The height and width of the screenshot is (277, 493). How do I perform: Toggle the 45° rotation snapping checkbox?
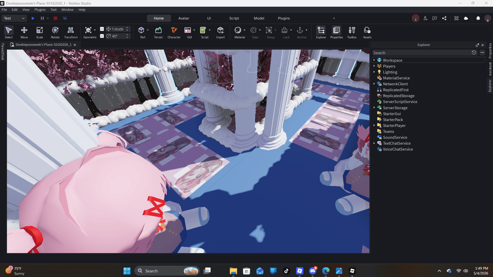[102, 36]
